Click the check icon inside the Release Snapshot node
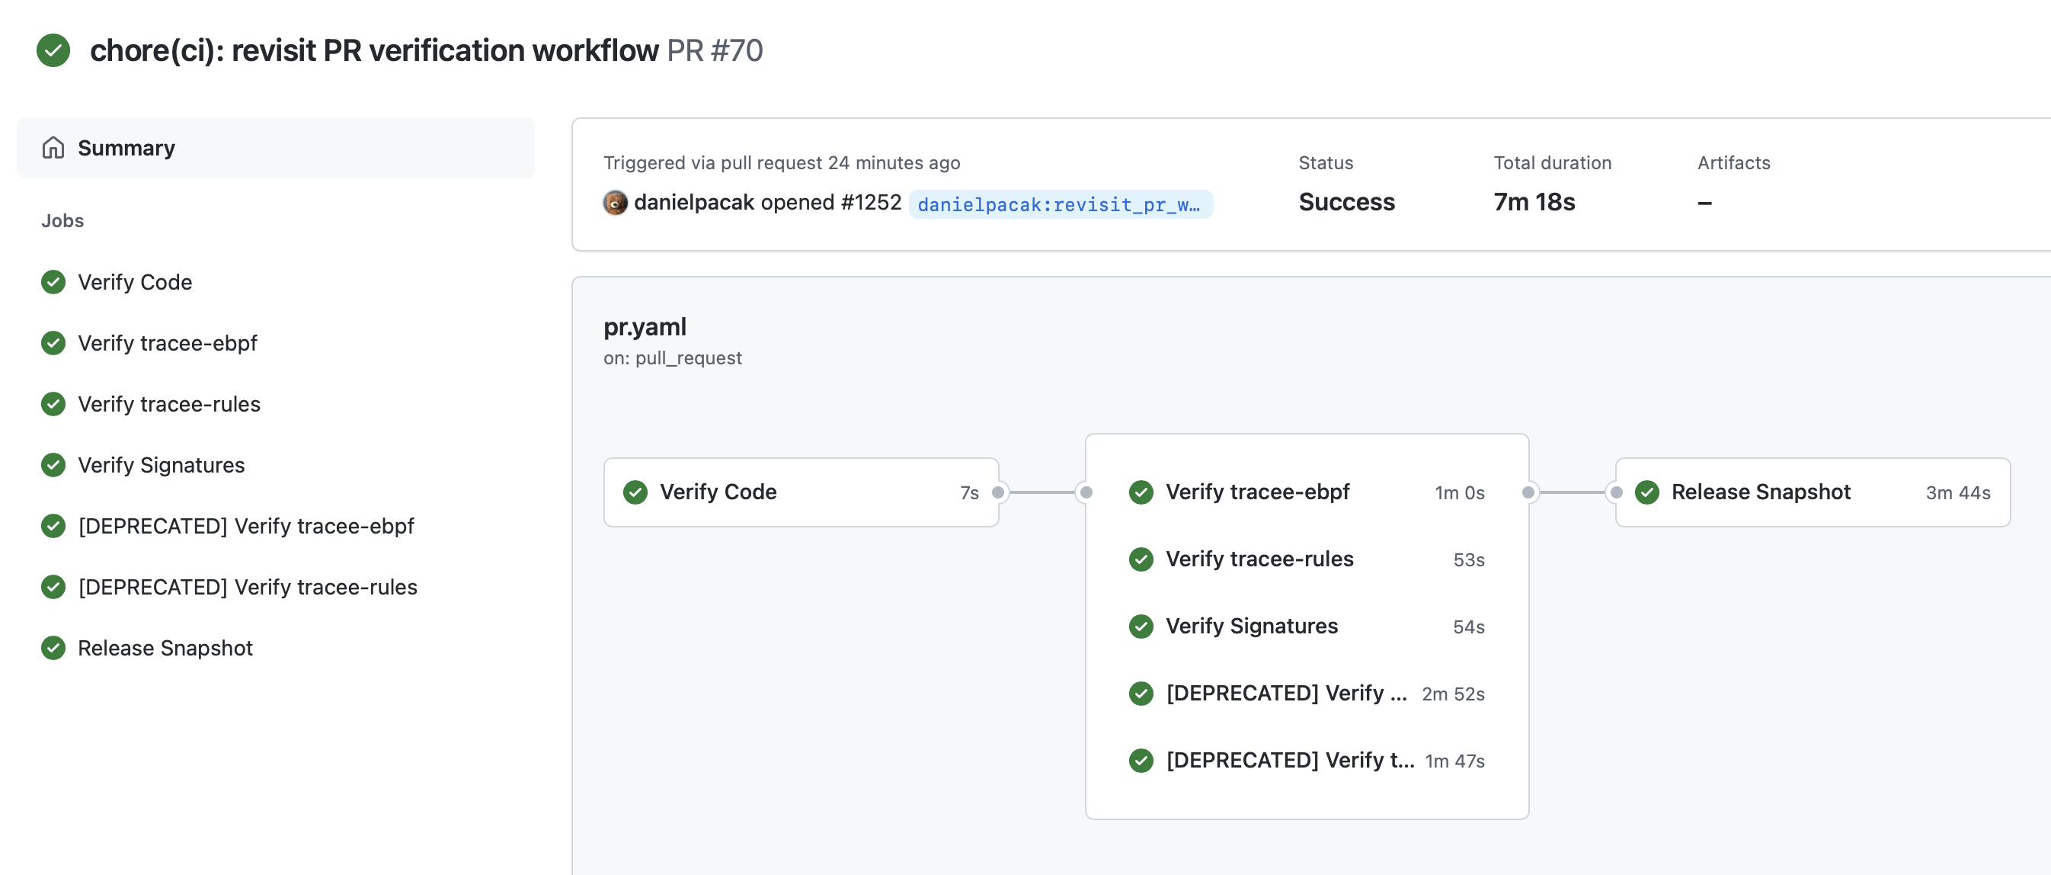 pyautogui.click(x=1646, y=492)
